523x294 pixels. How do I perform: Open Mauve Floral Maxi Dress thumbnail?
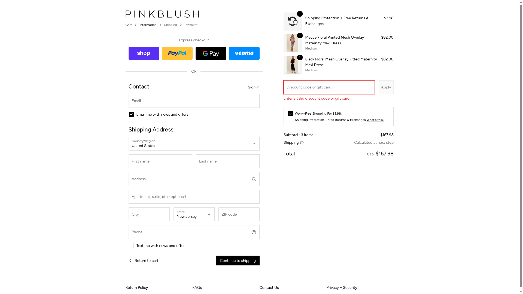pos(292,43)
